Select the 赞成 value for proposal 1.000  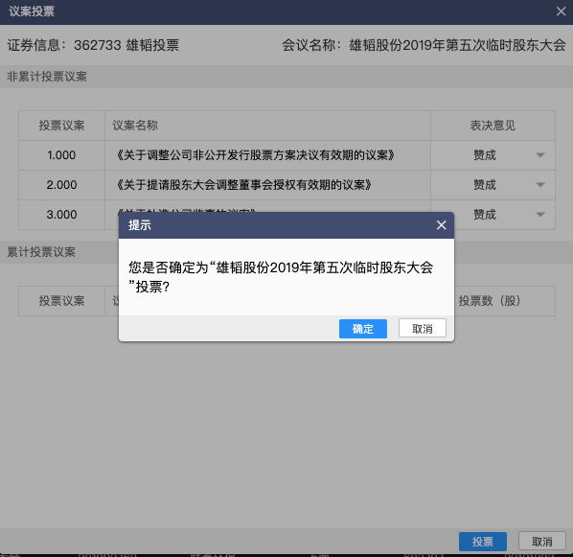[485, 155]
